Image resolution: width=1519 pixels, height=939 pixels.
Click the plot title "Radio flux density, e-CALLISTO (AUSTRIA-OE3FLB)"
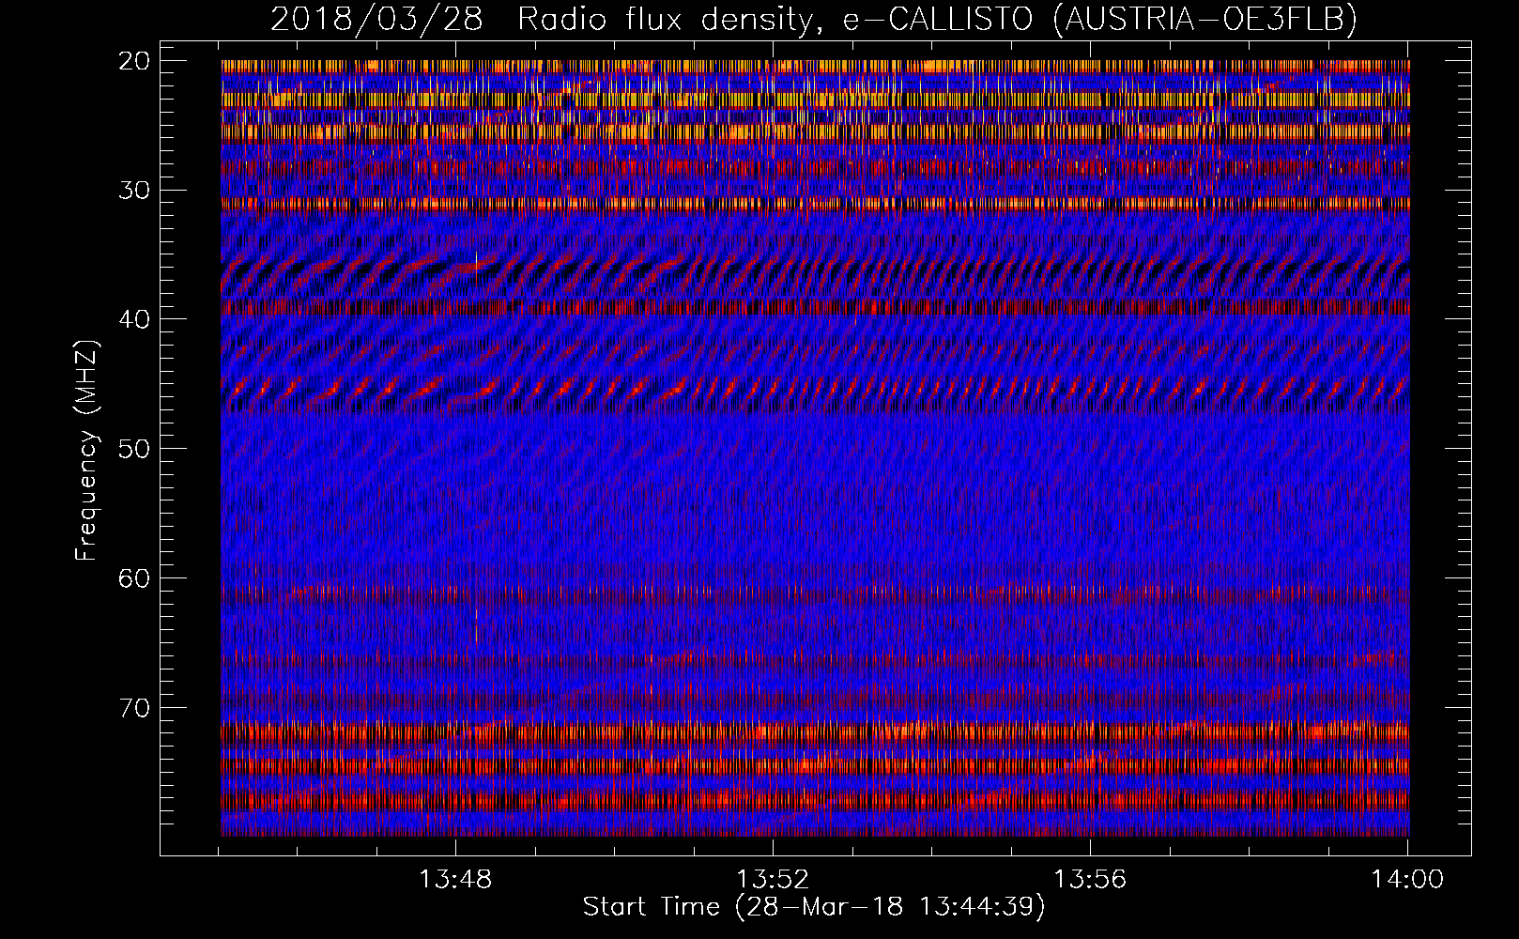(937, 19)
